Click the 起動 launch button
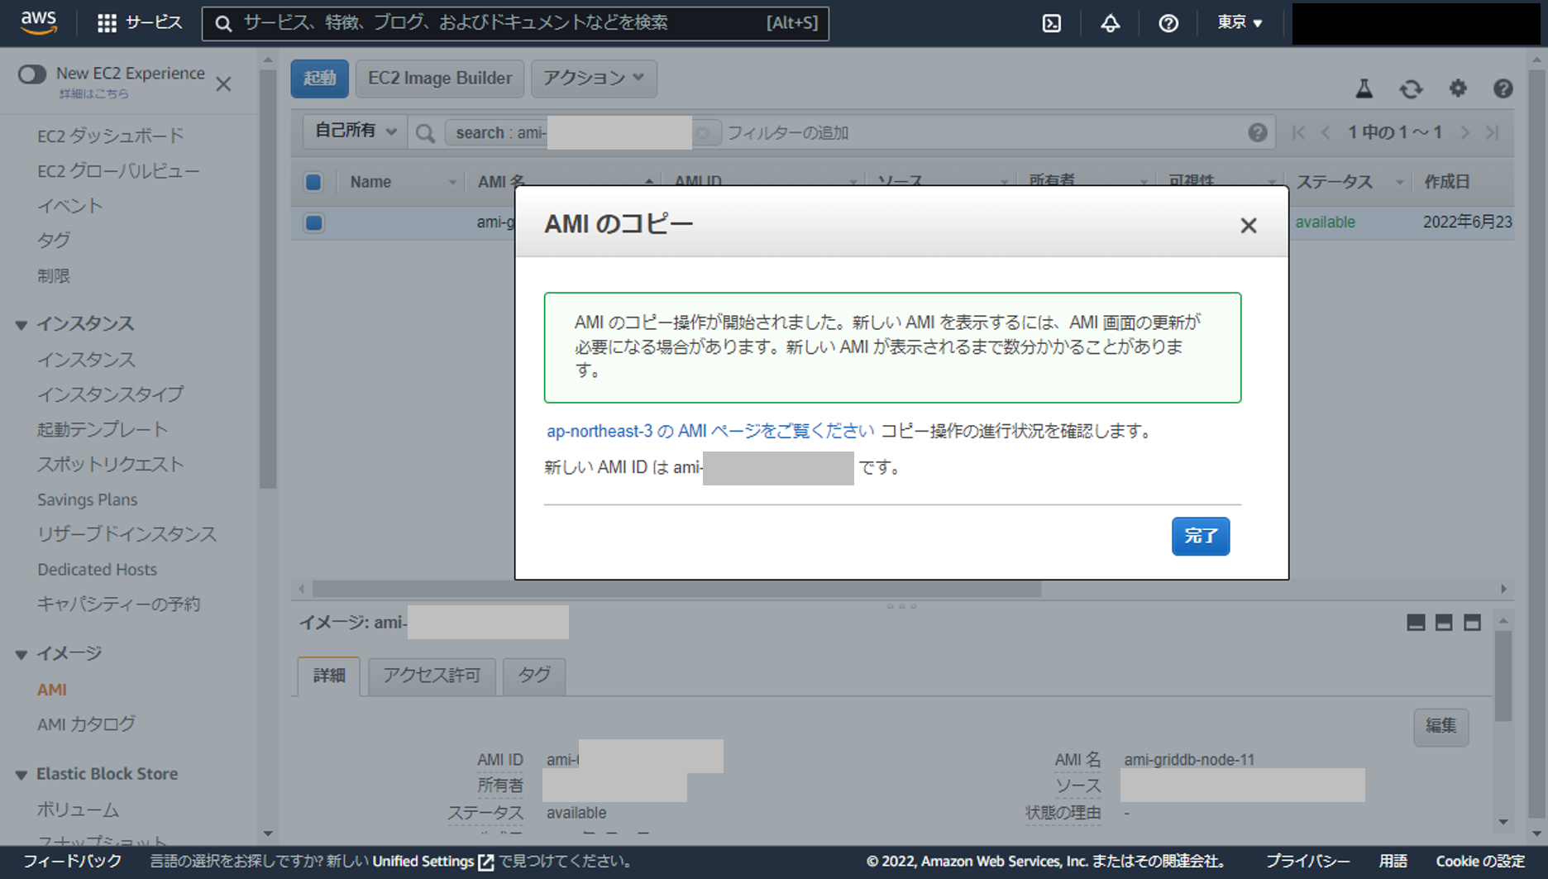 [x=319, y=78]
